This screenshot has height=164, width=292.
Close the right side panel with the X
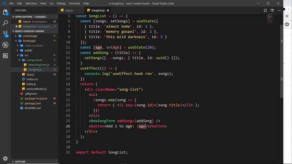click(x=287, y=16)
